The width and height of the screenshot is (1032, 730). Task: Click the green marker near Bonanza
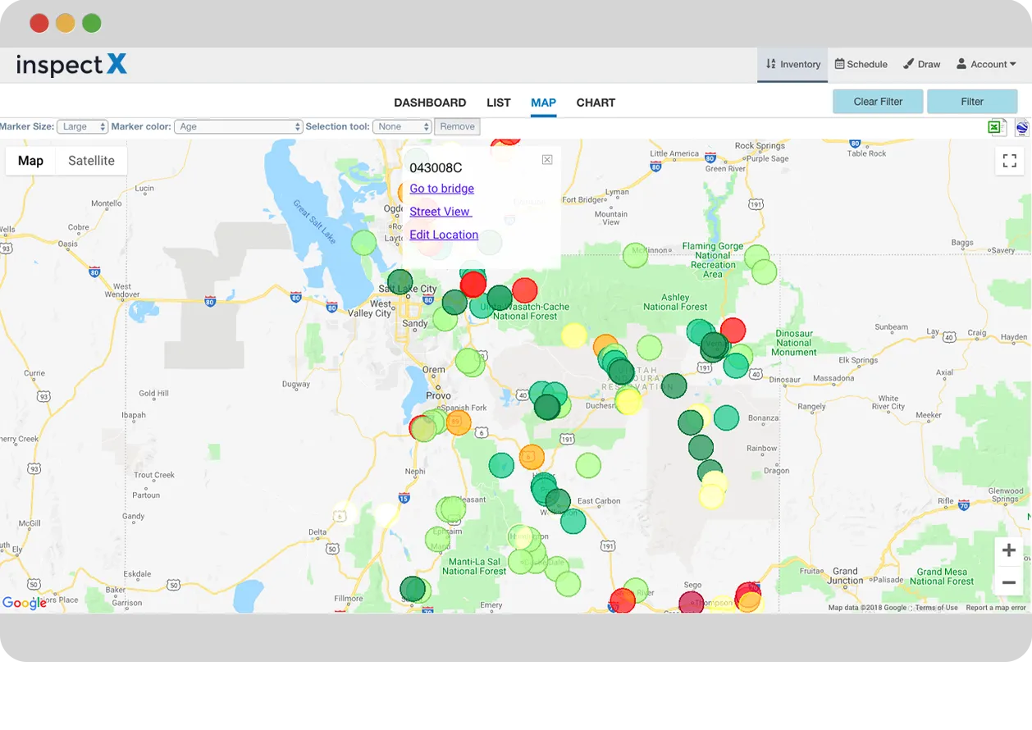click(x=726, y=418)
